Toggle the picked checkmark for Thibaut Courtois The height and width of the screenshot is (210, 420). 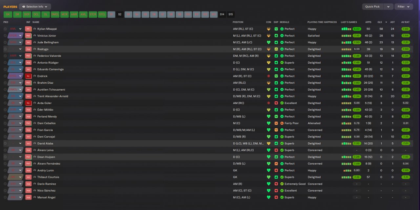5,177
